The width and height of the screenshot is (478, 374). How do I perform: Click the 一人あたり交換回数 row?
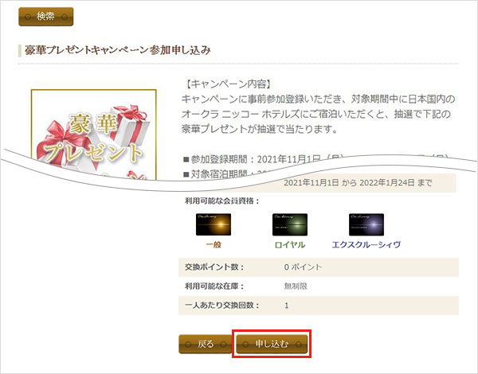click(318, 306)
